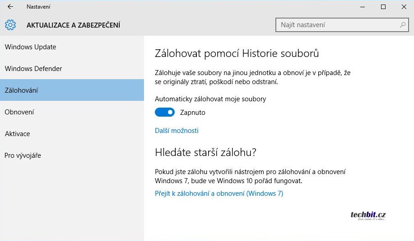This screenshot has width=414, height=241.
Task: Go to the Obnovení section
Action: (x=19, y=112)
